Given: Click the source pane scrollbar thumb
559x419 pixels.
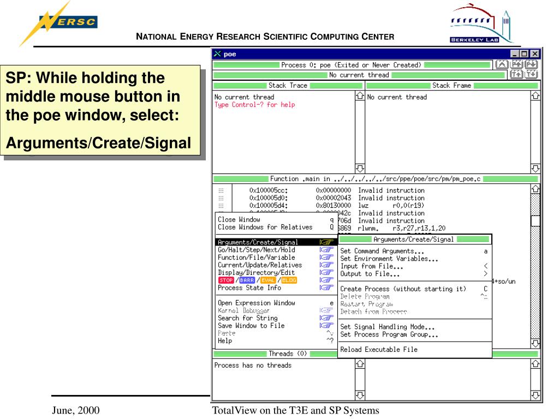Looking at the screenshot, I should 535,221.
